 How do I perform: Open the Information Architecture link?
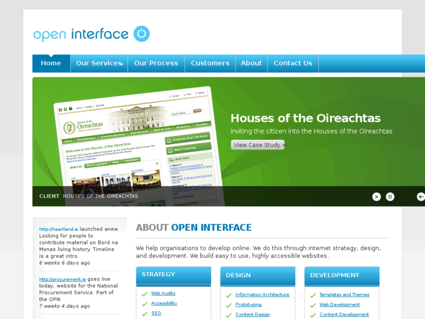tap(262, 294)
